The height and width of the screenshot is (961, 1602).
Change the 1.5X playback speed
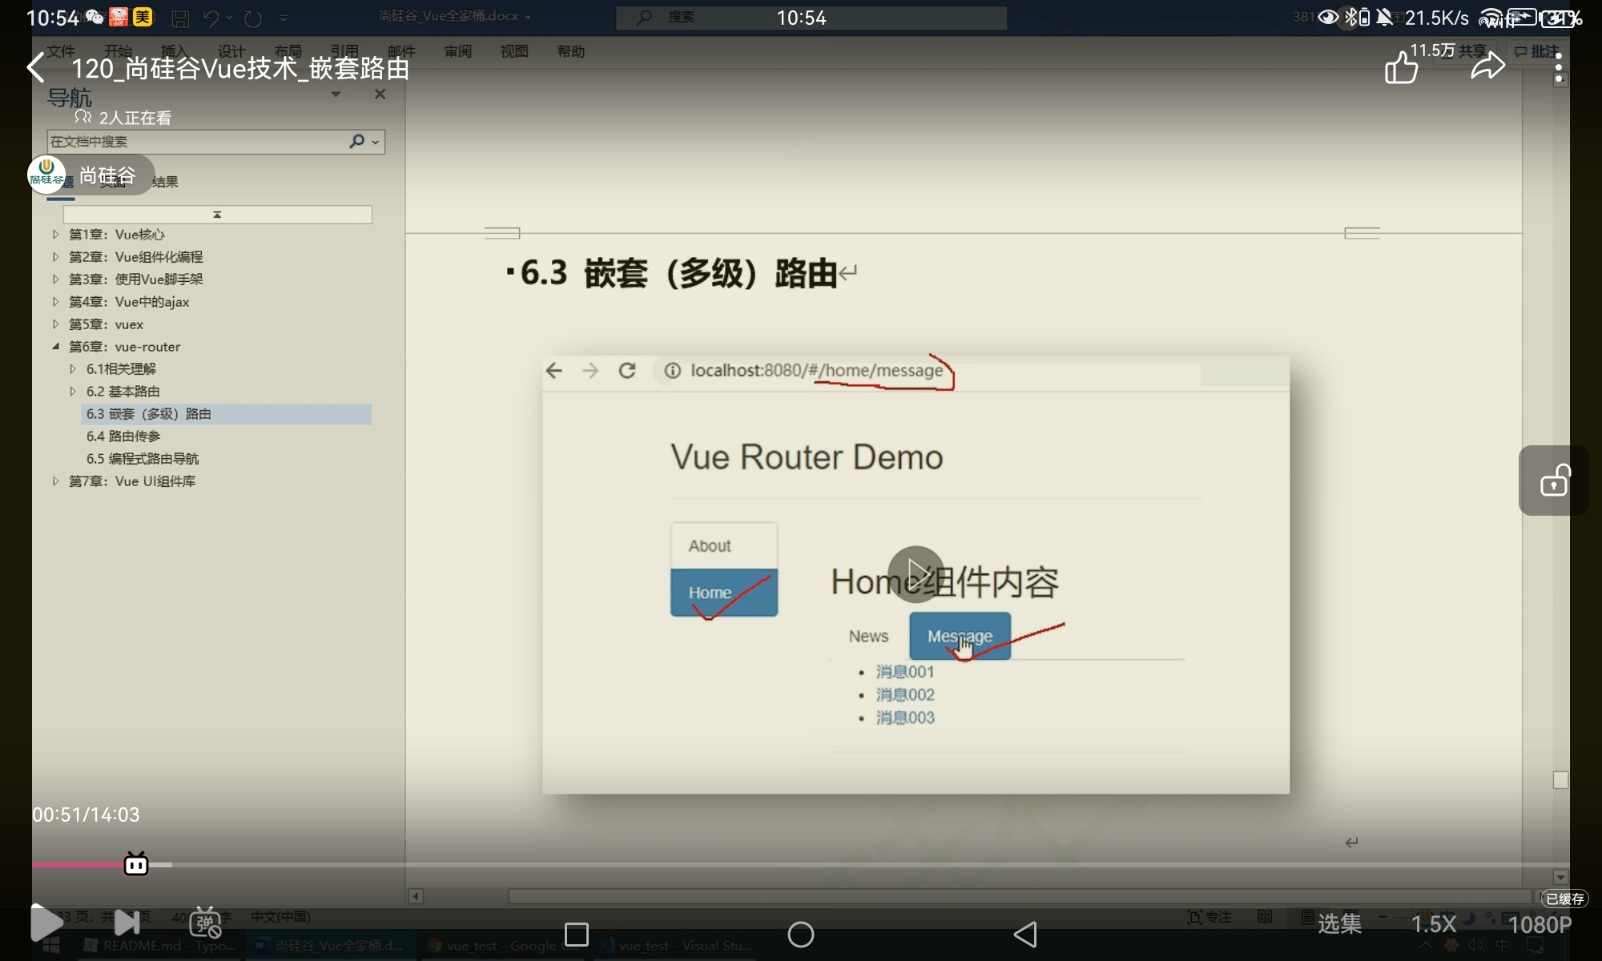point(1433,924)
